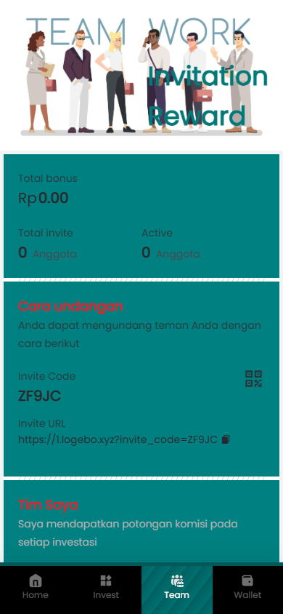Image resolution: width=283 pixels, height=614 pixels.
Task: Click the Cara undangan heading
Action: pos(70,306)
